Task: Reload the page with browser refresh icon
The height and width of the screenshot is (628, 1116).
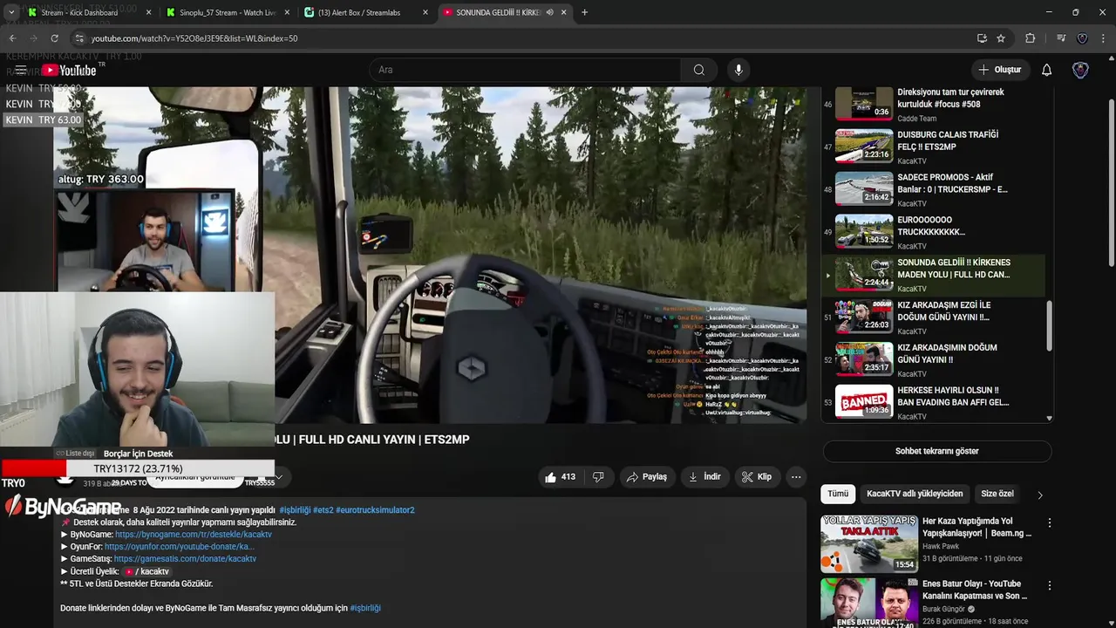Action: click(x=54, y=38)
